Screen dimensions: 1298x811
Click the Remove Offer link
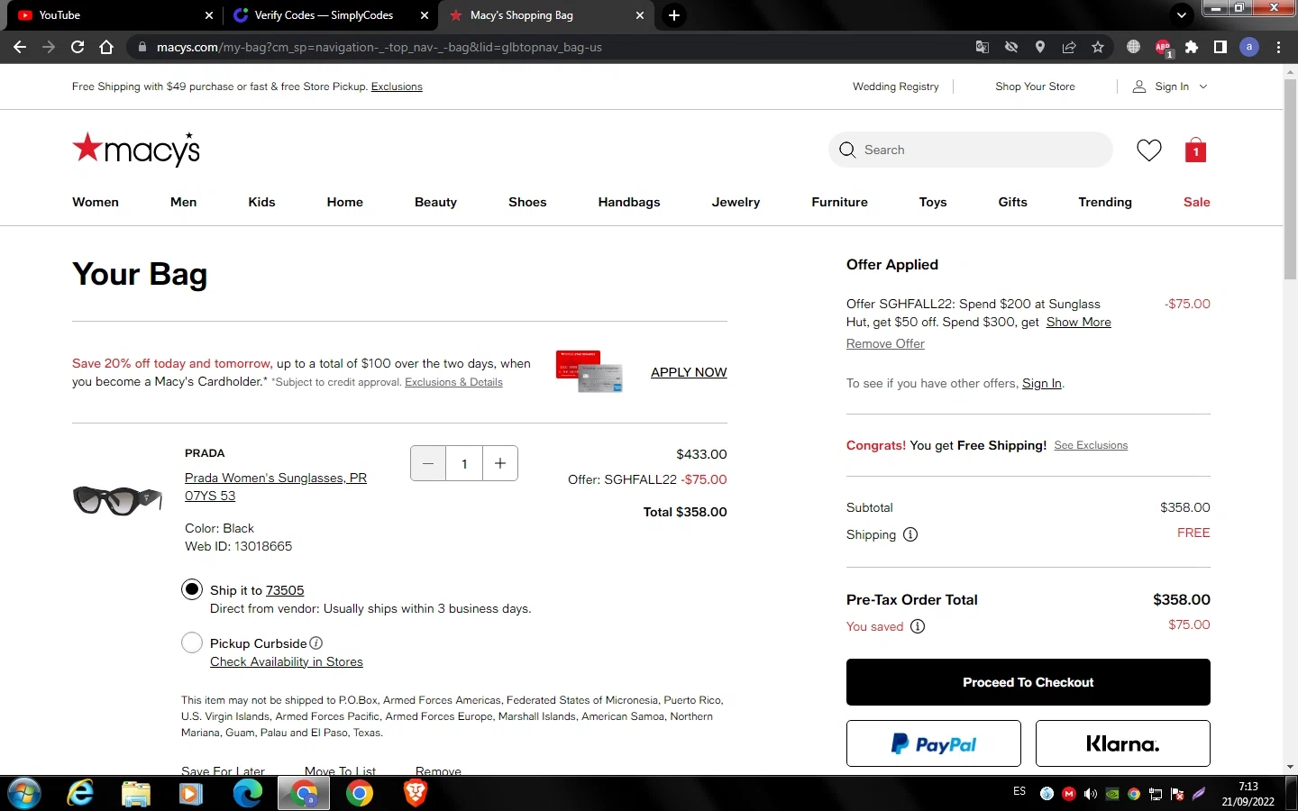pos(885,343)
